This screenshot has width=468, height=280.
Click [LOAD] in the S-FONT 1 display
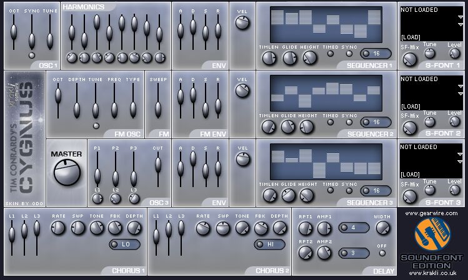(x=411, y=37)
